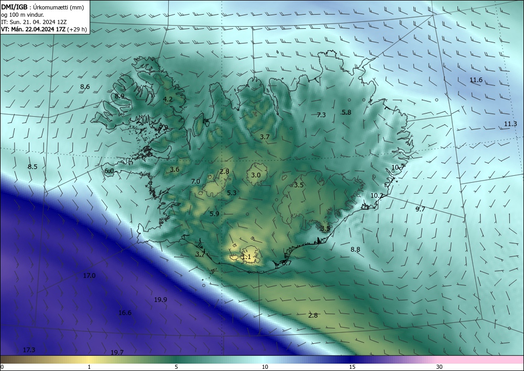Click the 10.7 value on the east coast
The width and height of the screenshot is (524, 371).
398,167
